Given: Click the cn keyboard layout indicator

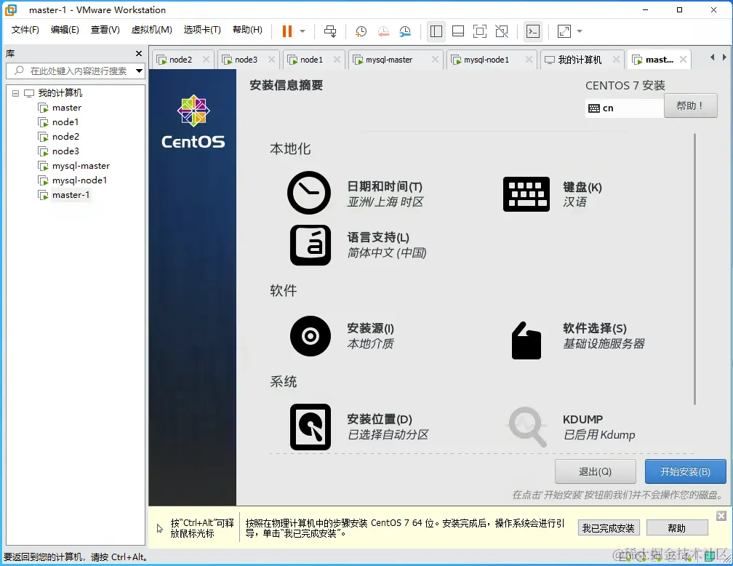Looking at the screenshot, I should point(624,108).
